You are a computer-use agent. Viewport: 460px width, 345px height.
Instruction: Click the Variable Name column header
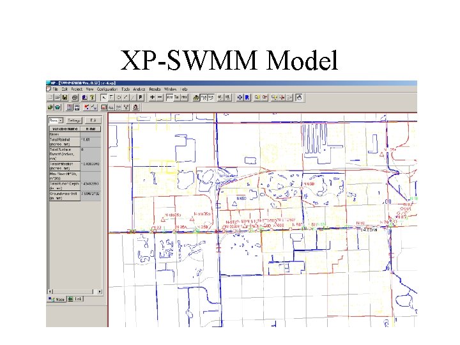[x=65, y=129]
